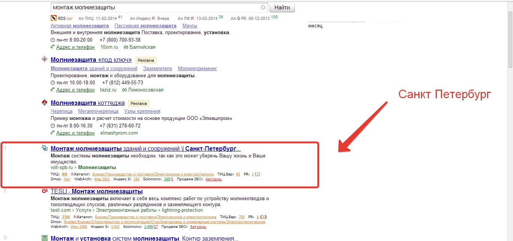513x241 pixels.
Task: Click the volt-spb.ru result favicon
Action: coord(44,148)
